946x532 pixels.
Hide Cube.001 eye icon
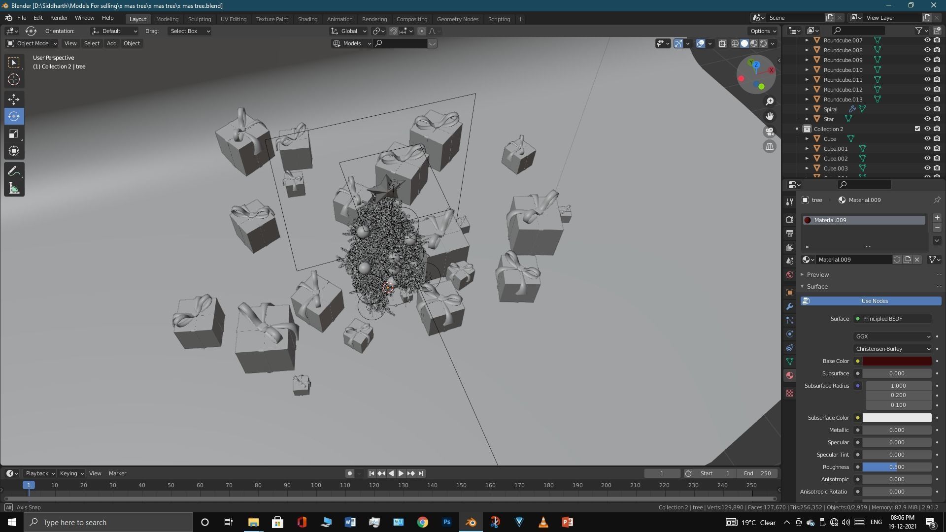[x=927, y=149]
